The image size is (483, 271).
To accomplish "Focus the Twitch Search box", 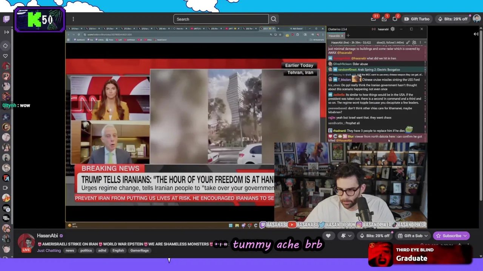I will (x=221, y=19).
